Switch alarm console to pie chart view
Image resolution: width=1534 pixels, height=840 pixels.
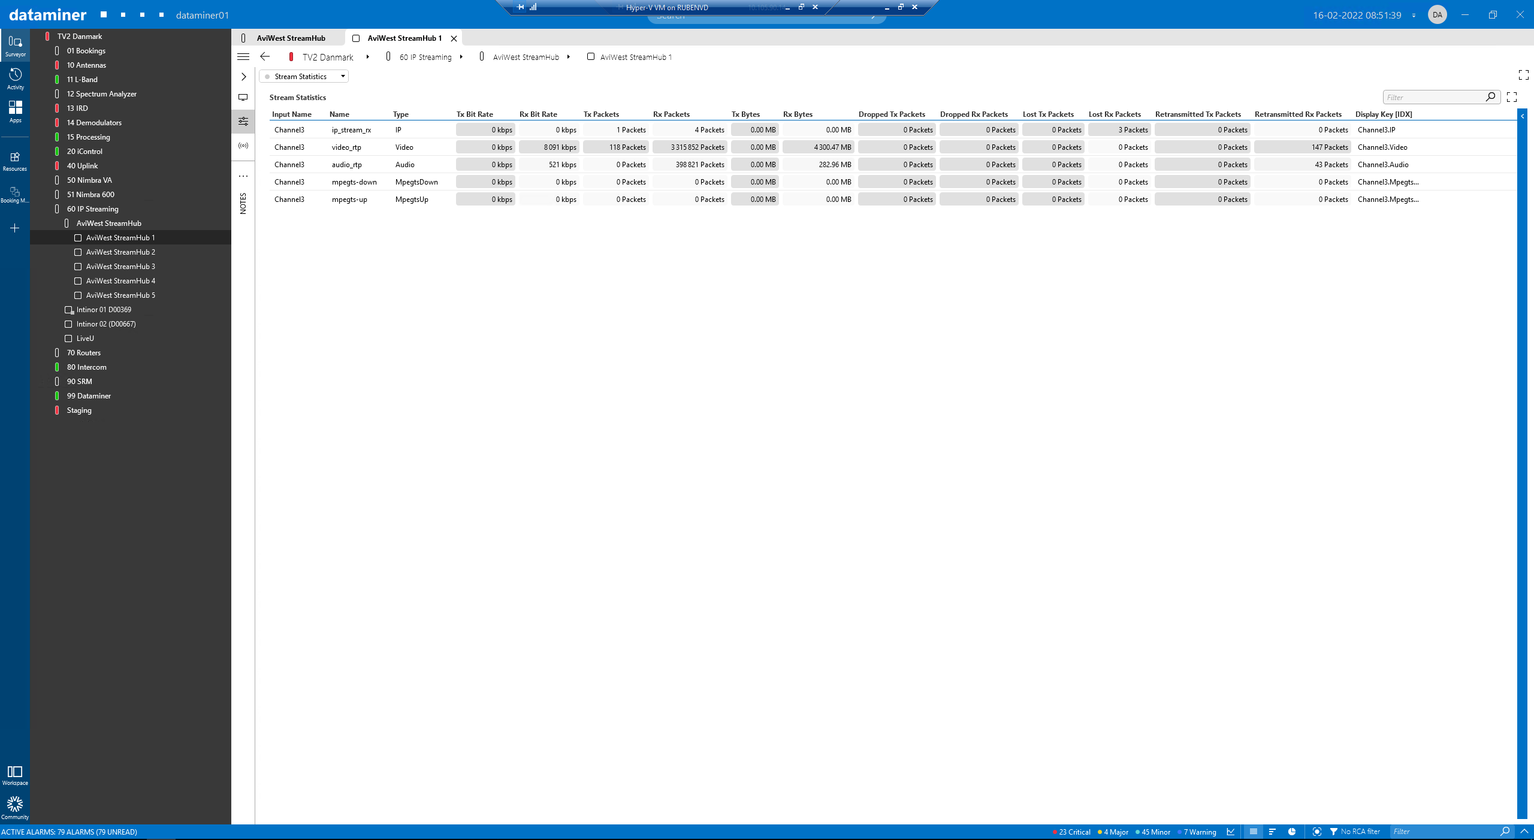coord(1292,832)
